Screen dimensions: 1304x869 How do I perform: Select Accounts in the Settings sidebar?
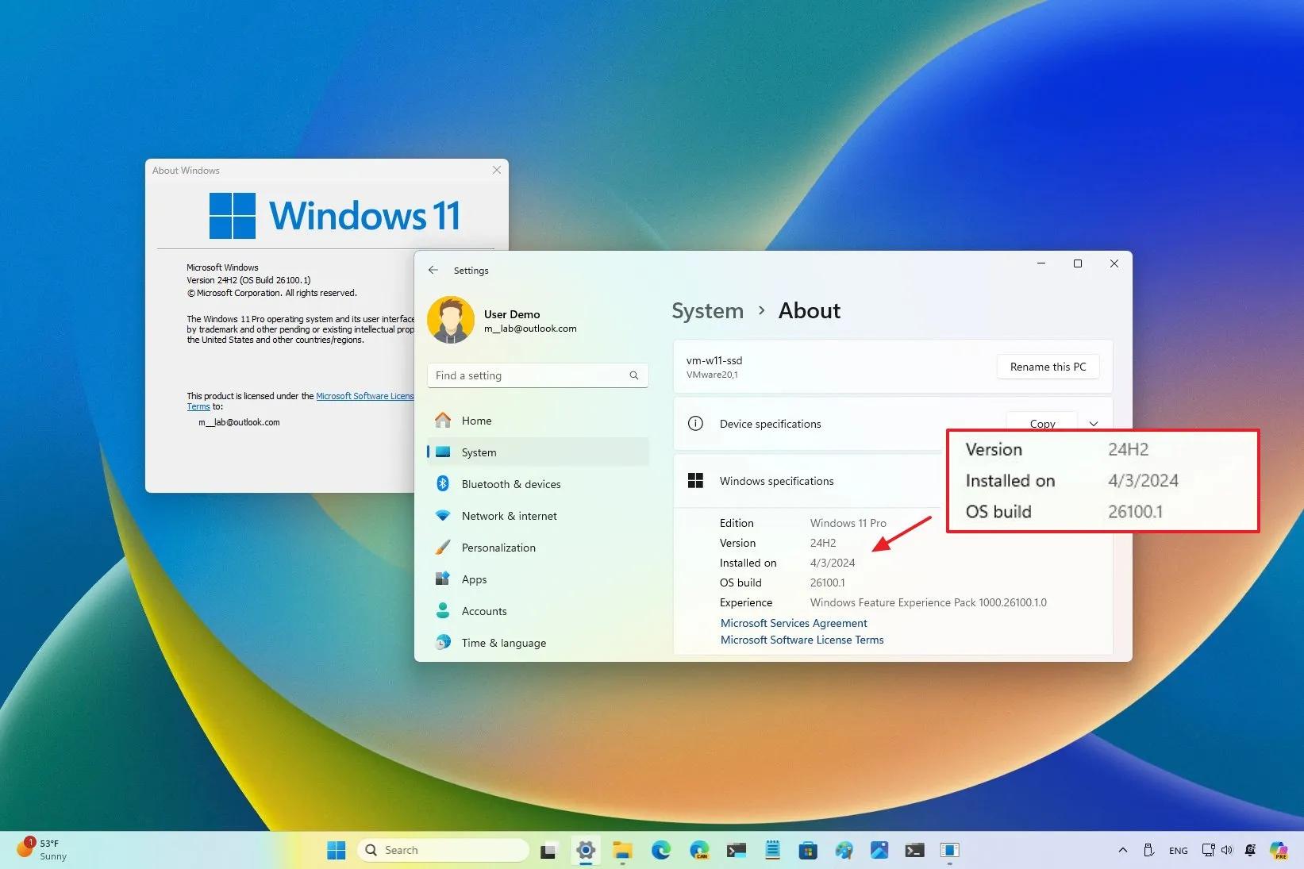point(484,610)
